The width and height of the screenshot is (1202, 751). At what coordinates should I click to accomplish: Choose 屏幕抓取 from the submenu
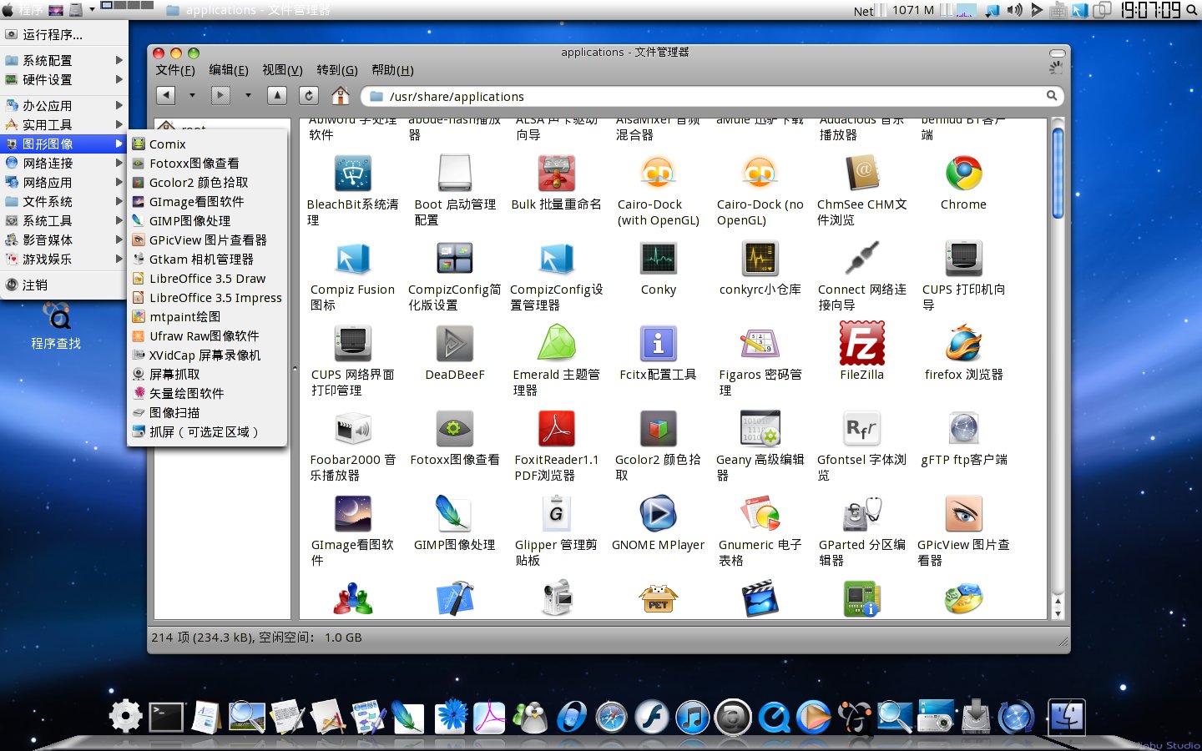(x=207, y=374)
